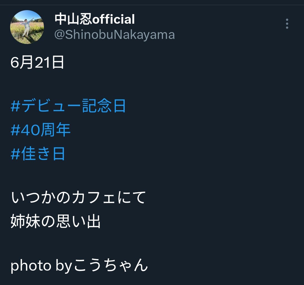This screenshot has height=285, width=304.
Task: Open hashtag #佳き日
Action: click(38, 154)
